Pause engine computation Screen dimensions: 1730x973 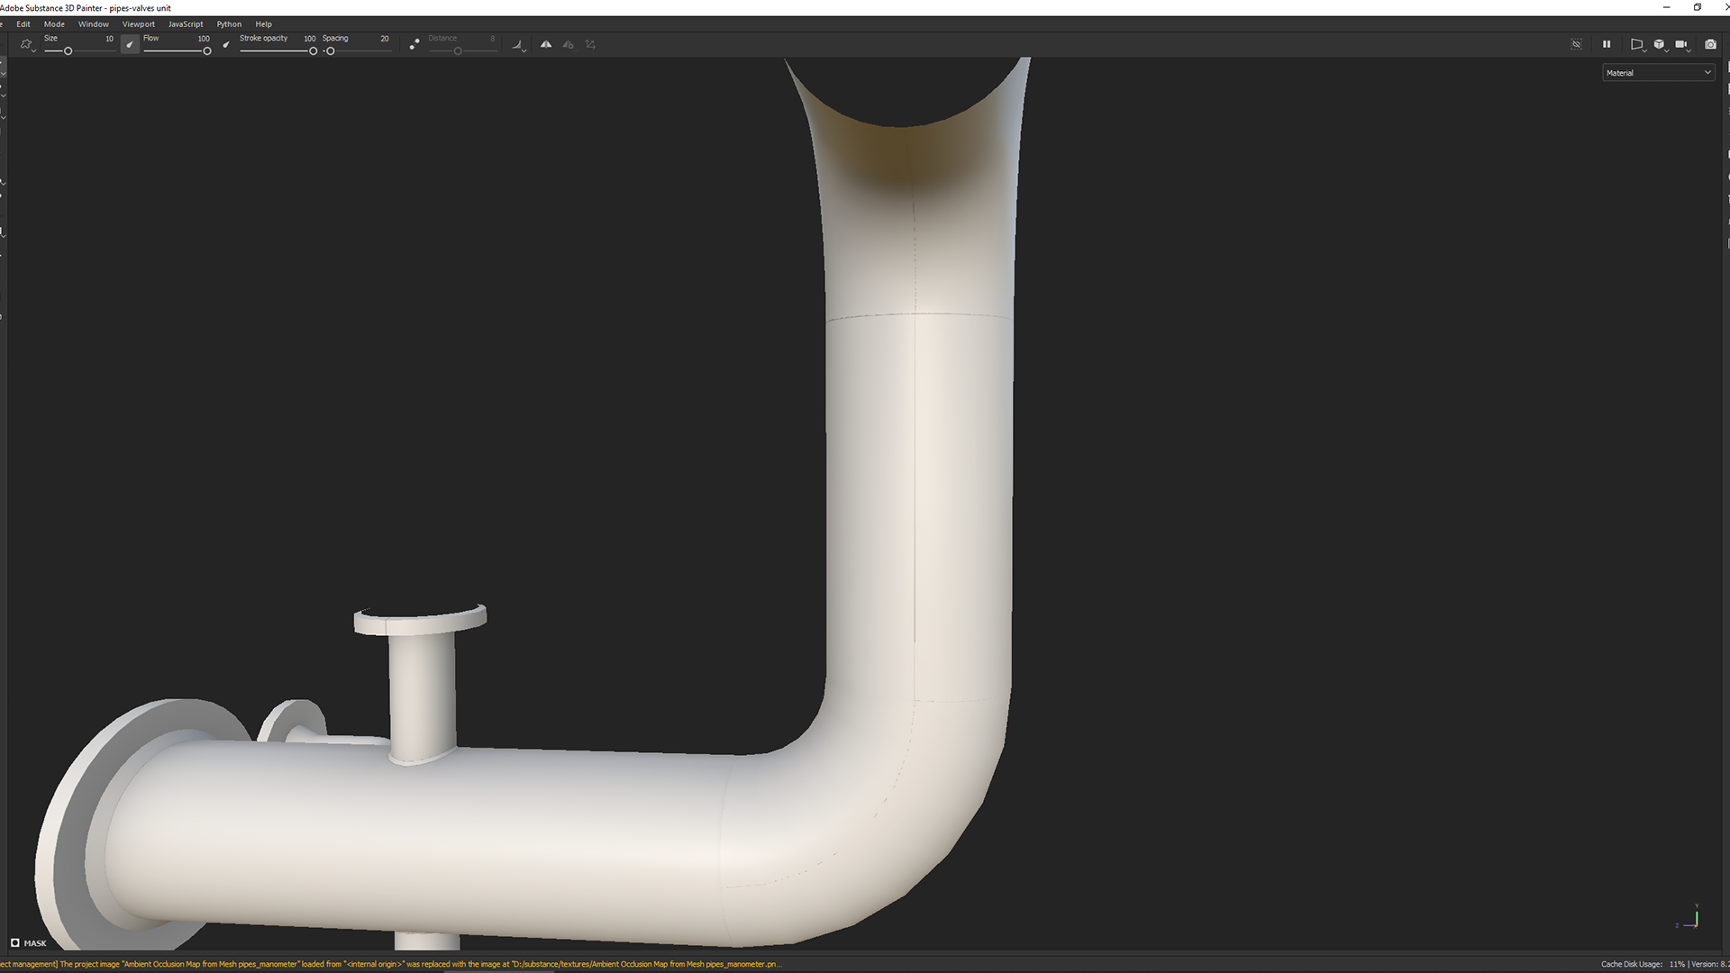(x=1607, y=44)
